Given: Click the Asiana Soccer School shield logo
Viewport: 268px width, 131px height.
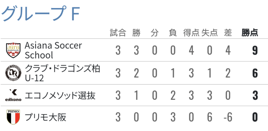Looking at the screenshot, I should (x=13, y=50).
